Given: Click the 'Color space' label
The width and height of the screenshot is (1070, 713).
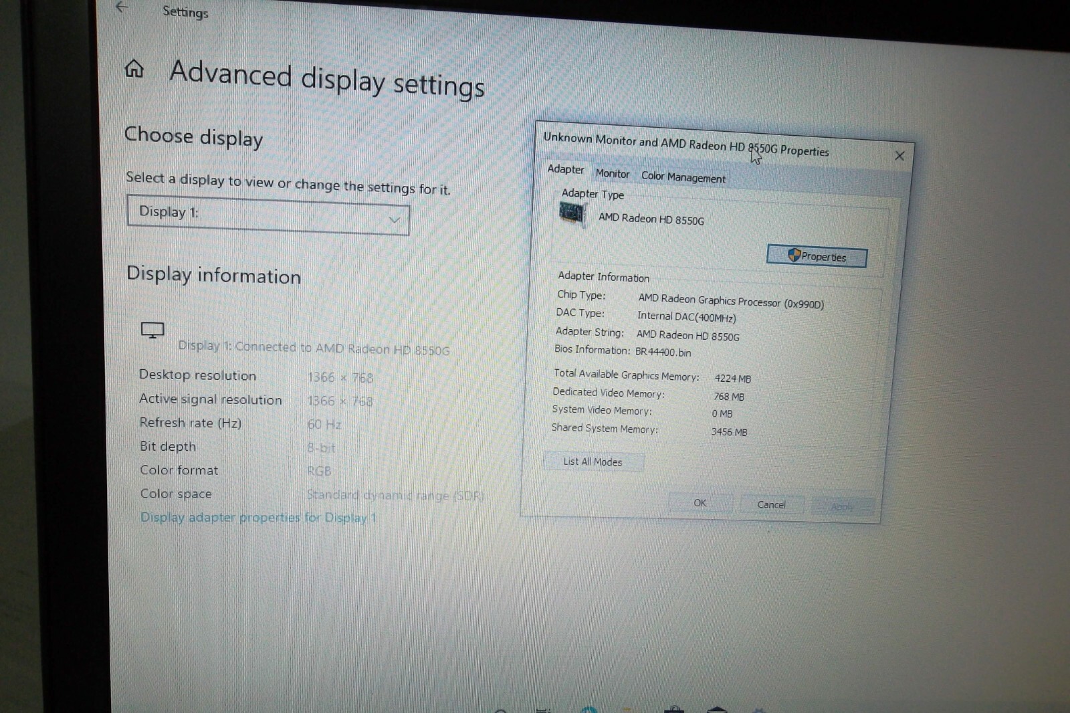Looking at the screenshot, I should click(x=176, y=494).
